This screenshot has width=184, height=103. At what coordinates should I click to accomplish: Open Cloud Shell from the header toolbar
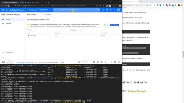[103, 10]
